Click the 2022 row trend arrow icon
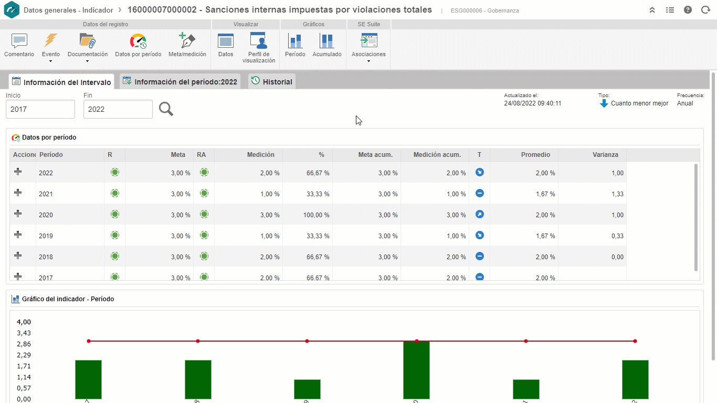Viewport: 717px width, 403px height. click(479, 172)
